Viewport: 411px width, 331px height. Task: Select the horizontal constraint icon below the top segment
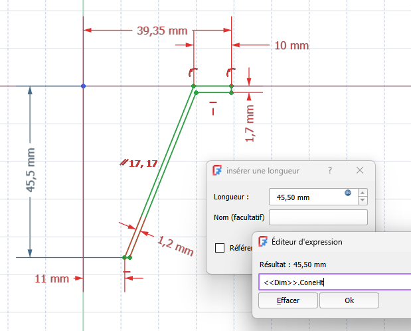pyautogui.click(x=213, y=108)
